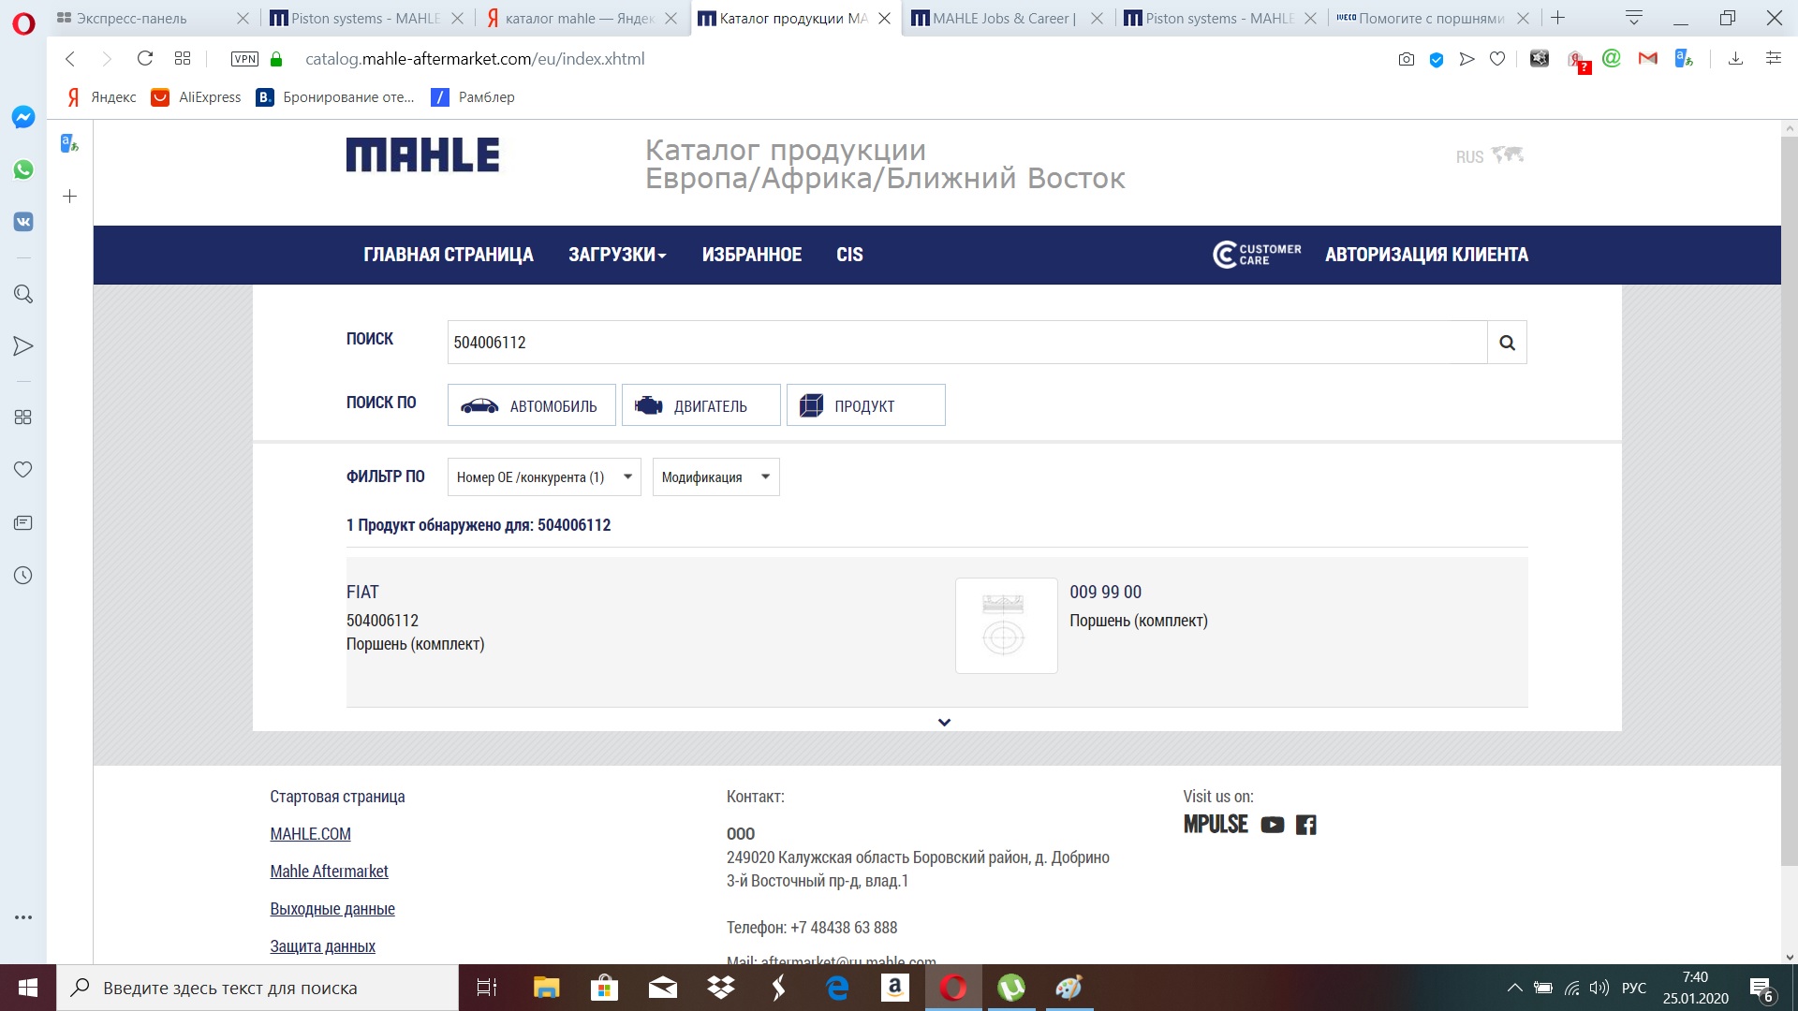Open Customer Care icon in navbar
The height and width of the screenshot is (1011, 1798).
point(1257,255)
